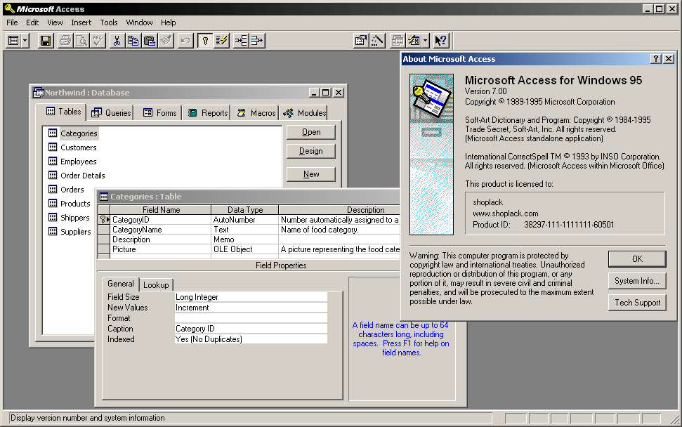682x427 pixels.
Task: Switch to the Modules tab
Action: point(304,113)
